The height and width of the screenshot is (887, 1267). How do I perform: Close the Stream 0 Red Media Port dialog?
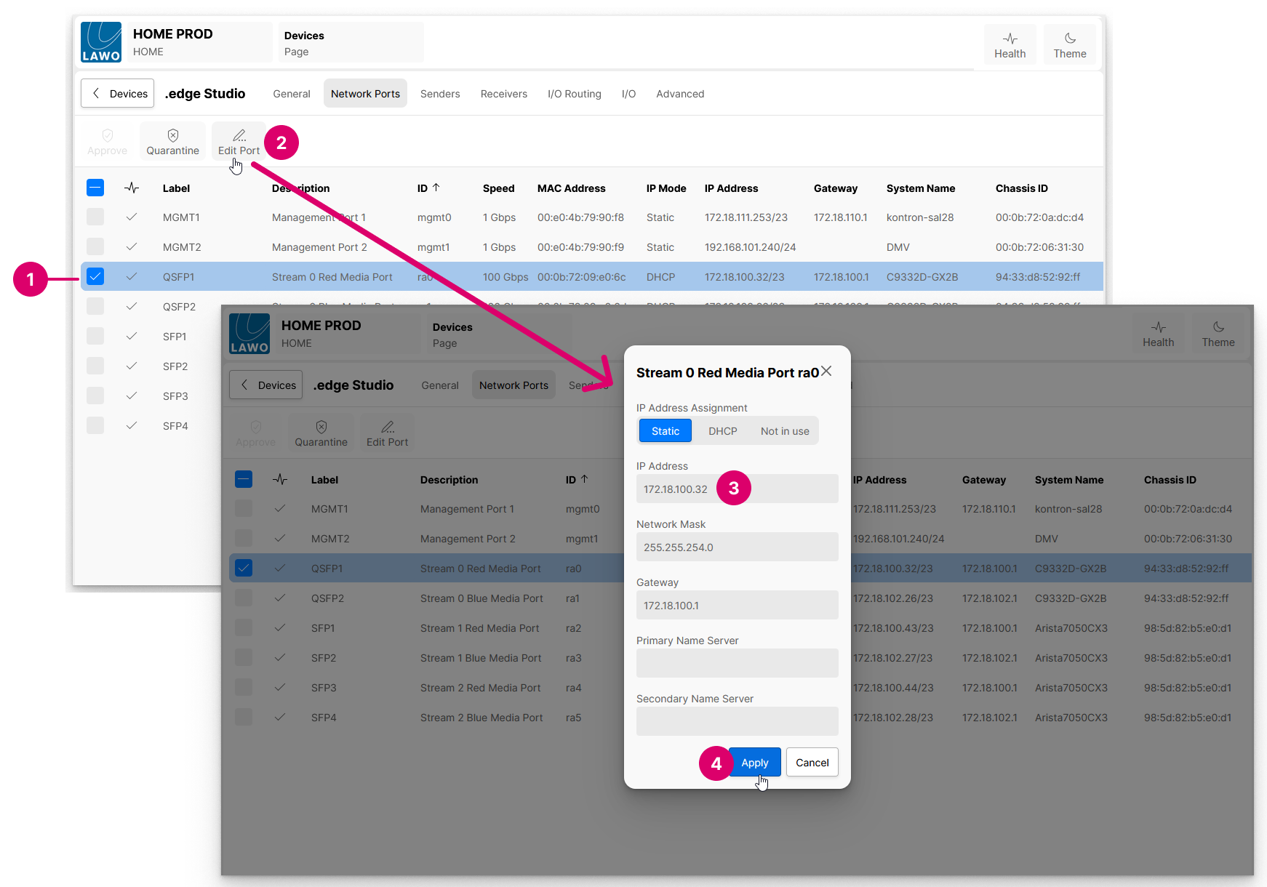tap(826, 372)
